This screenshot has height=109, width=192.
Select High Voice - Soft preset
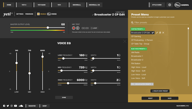pos(138,71)
